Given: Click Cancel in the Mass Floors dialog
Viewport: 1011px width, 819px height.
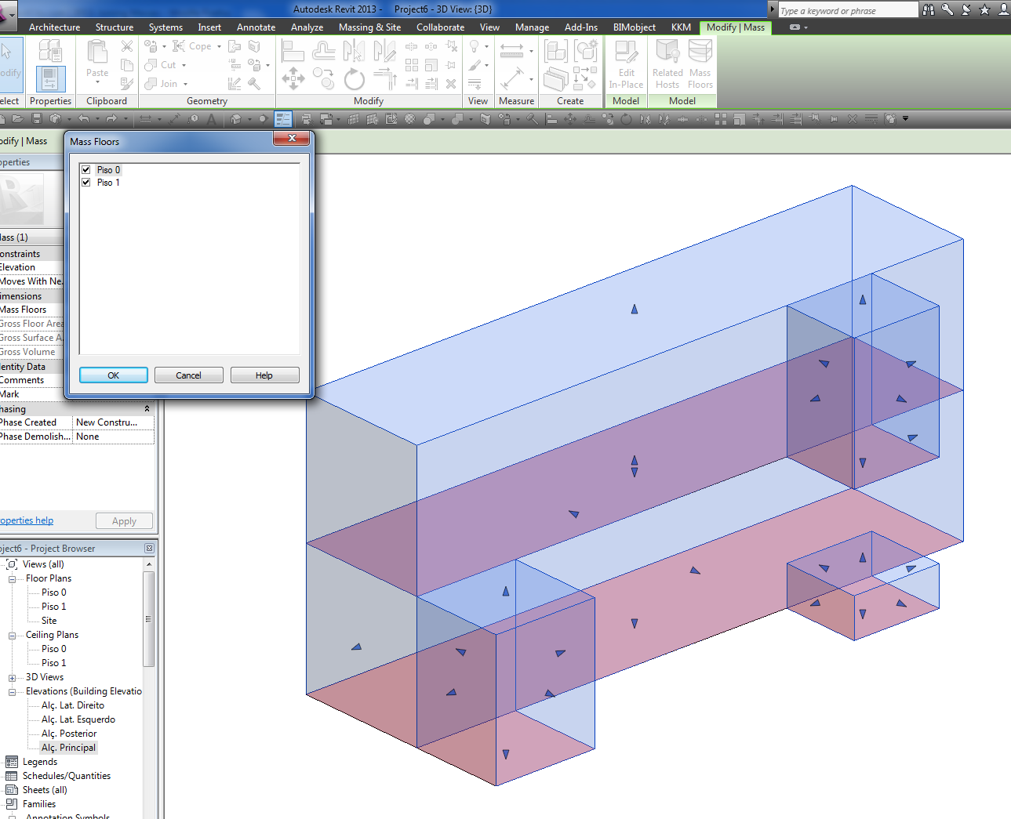Looking at the screenshot, I should click(x=188, y=375).
